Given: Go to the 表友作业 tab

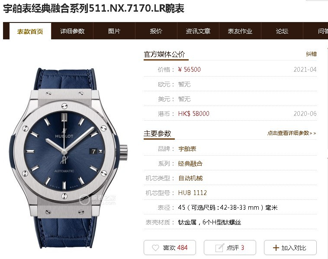Looking at the screenshot, I should click(240, 31).
